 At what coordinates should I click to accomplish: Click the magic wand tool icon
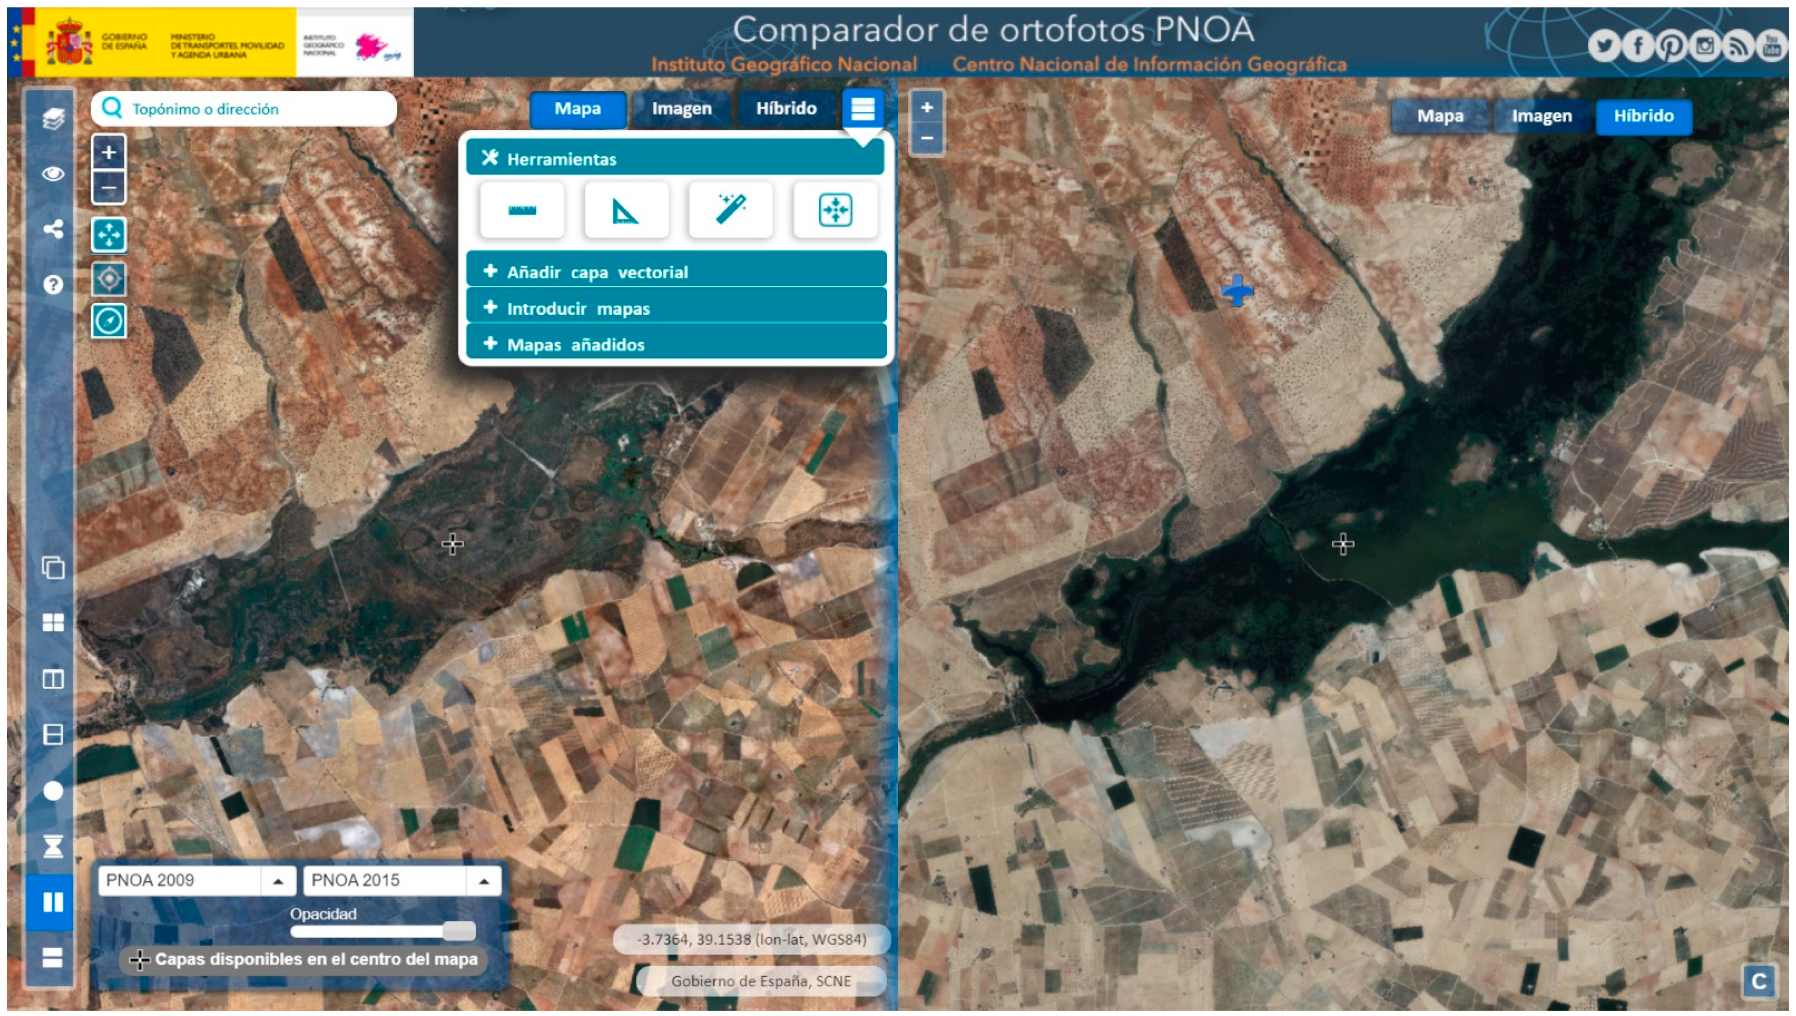(730, 210)
